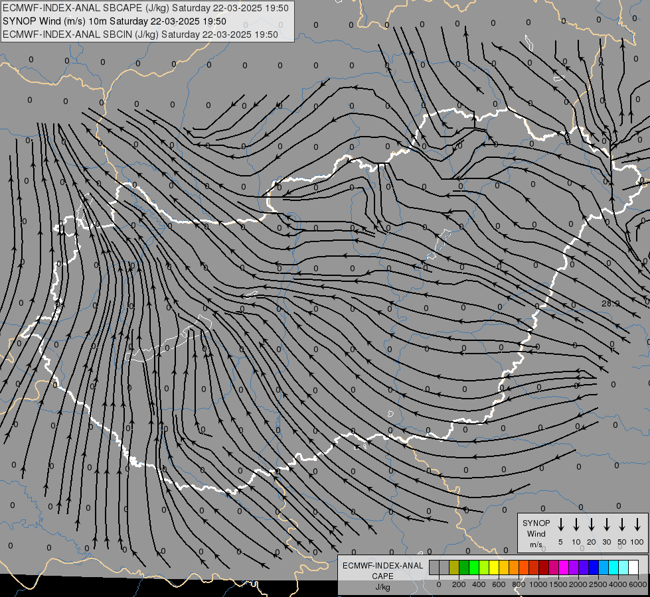
Task: Click the '5' wind speed legend label
Action: click(560, 542)
